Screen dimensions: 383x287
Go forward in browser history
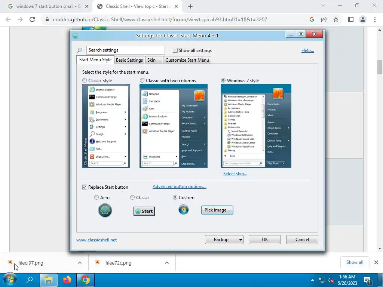(x=20, y=19)
